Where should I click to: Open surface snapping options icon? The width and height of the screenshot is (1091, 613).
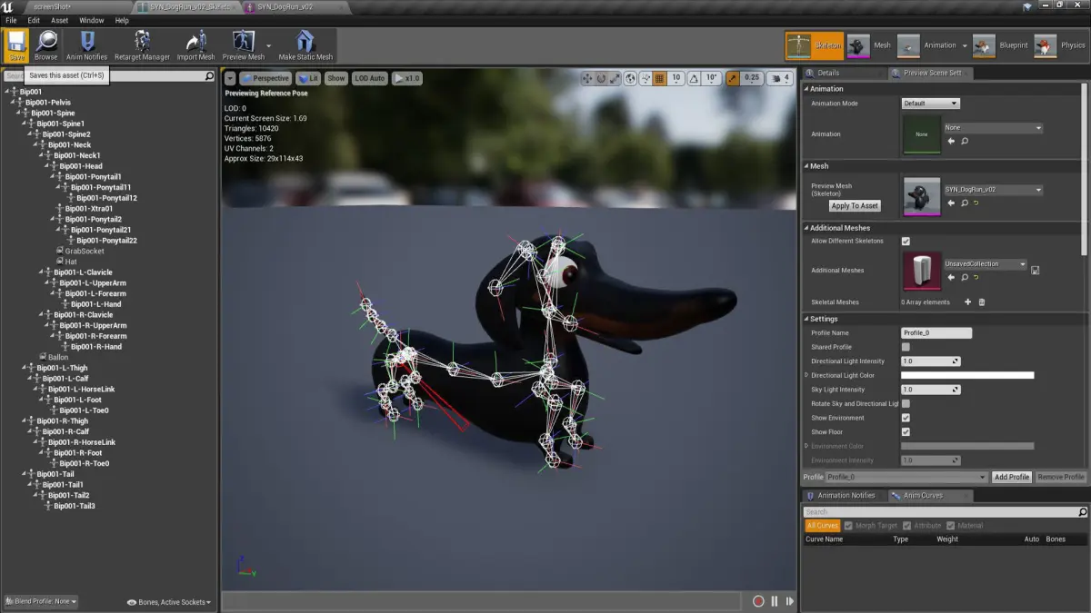coord(646,79)
